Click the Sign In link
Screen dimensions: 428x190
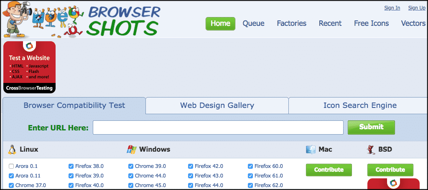click(x=392, y=8)
